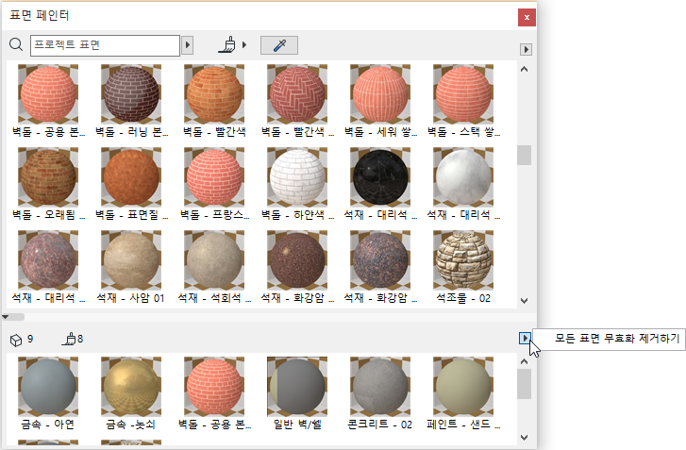Pick the 벽돌 - 하얀색 surface
The image size is (686, 450).
pos(297,175)
